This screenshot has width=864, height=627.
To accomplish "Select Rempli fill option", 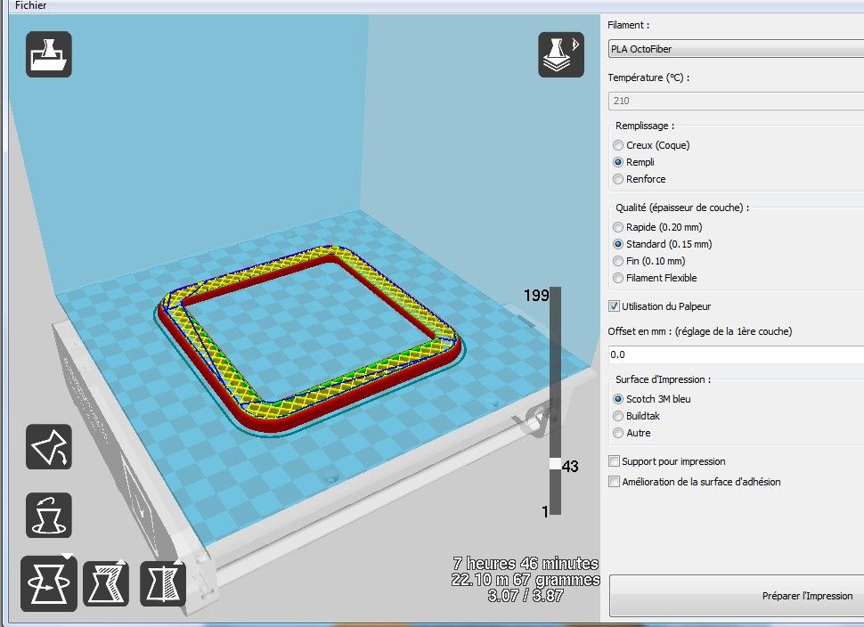I will click(x=633, y=162).
